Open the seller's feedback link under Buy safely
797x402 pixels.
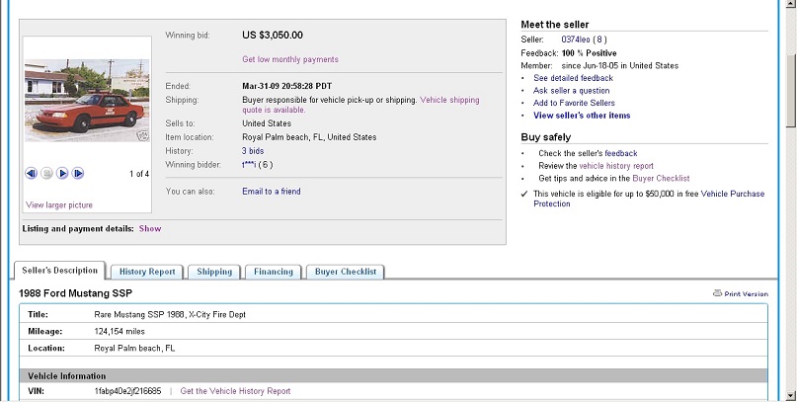click(x=620, y=153)
